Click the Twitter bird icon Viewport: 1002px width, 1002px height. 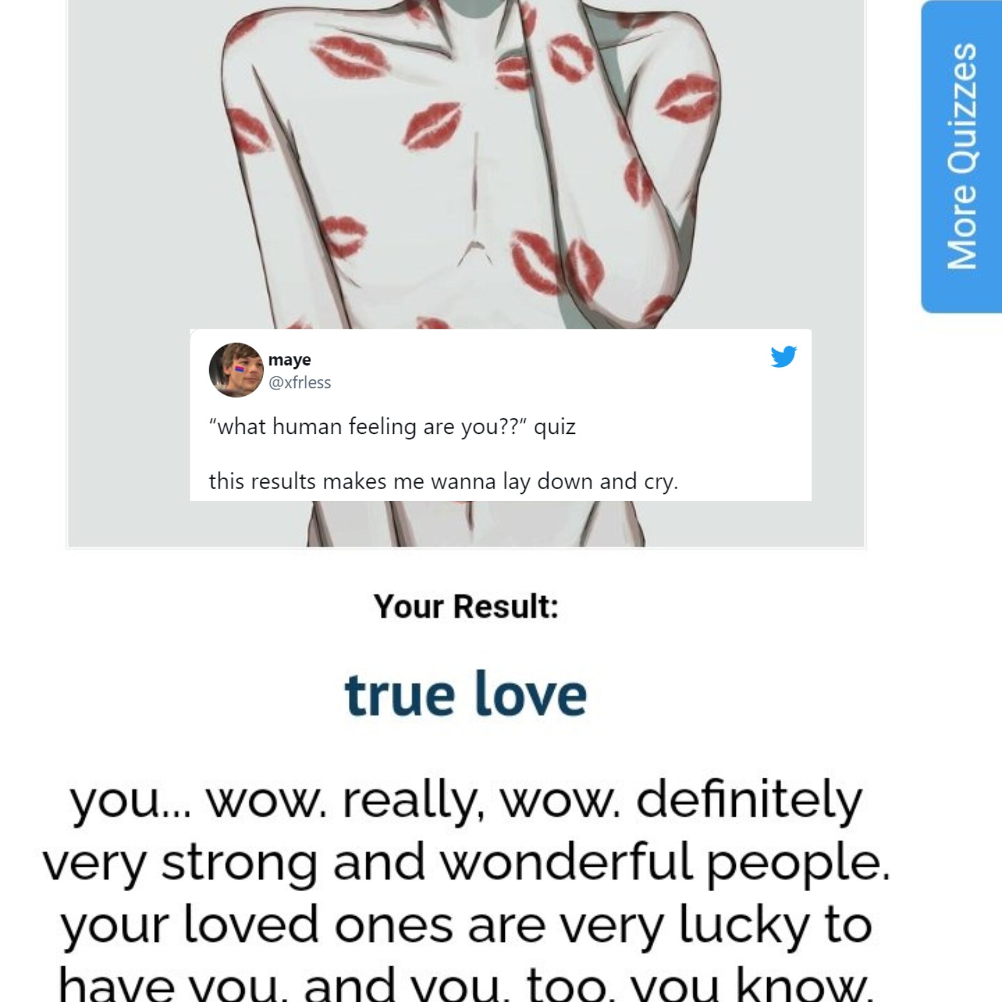pos(783,356)
